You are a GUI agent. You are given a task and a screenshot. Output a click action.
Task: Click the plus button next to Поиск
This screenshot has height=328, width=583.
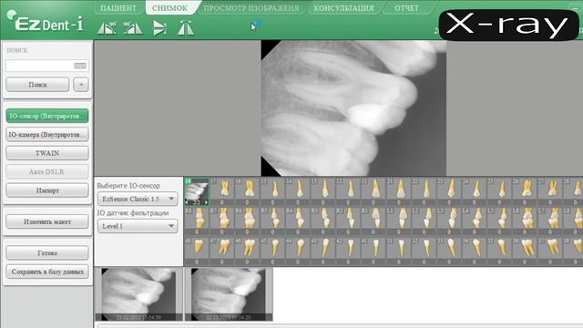tap(81, 85)
